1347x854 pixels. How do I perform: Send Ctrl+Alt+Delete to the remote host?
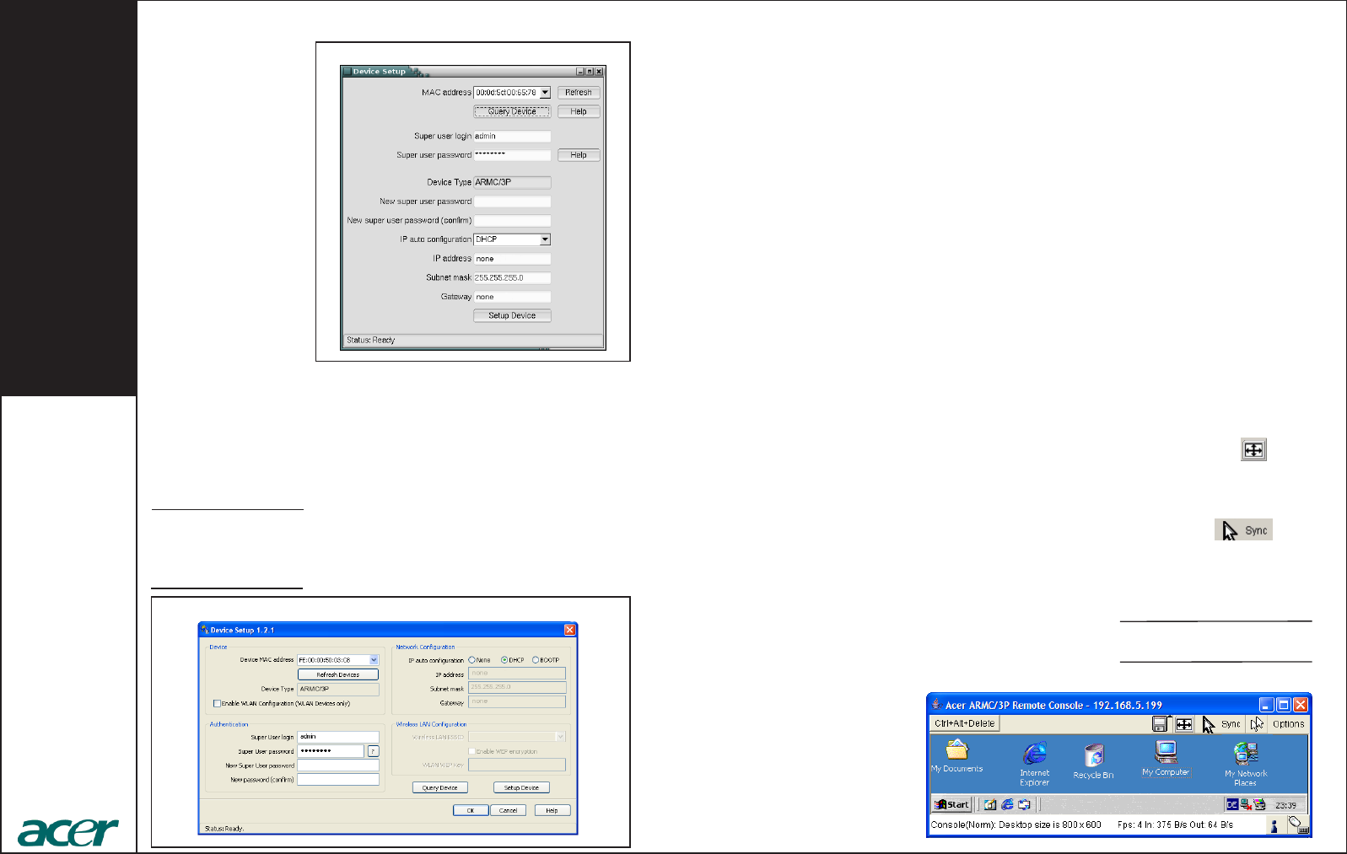point(965,723)
